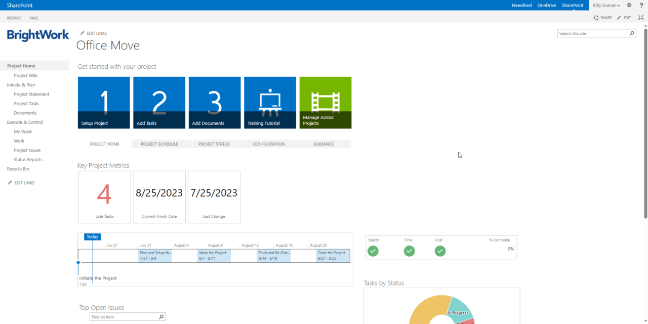This screenshot has width=648, height=324.
Task: Click the Sync icon next to Share
Action: (x=595, y=17)
